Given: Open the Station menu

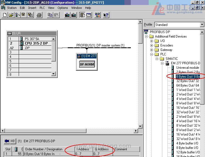Looking at the screenshot, I should tap(12, 8).
